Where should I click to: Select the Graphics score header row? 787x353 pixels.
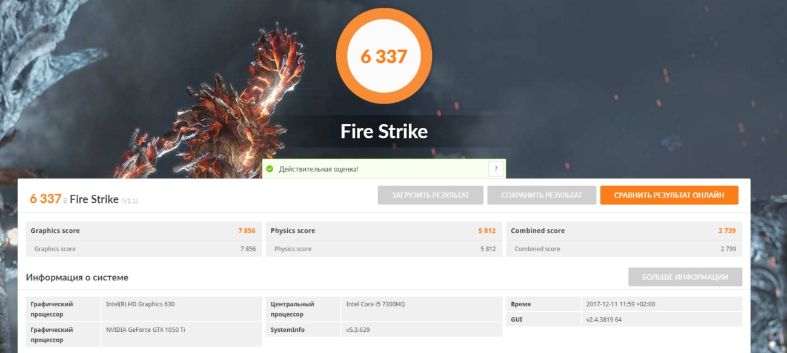pos(144,231)
